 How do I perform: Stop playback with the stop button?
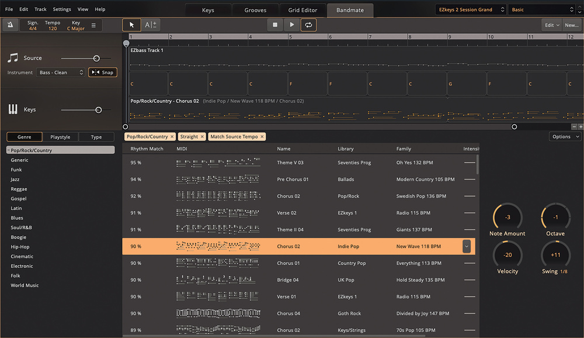[x=275, y=25]
